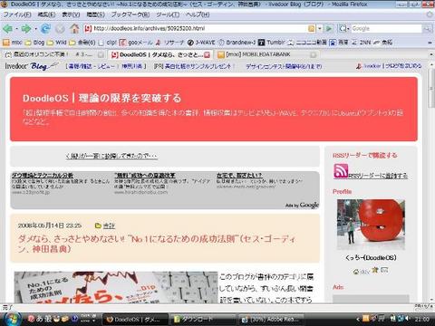
Task: Open the previous article link above the ads
Action: [111, 156]
